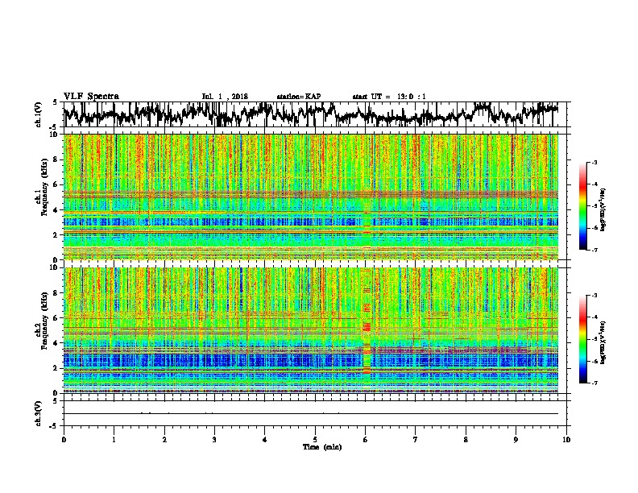The height and width of the screenshot is (493, 638).
Task: Click the time axis tick label "2"
Action: click(x=164, y=440)
